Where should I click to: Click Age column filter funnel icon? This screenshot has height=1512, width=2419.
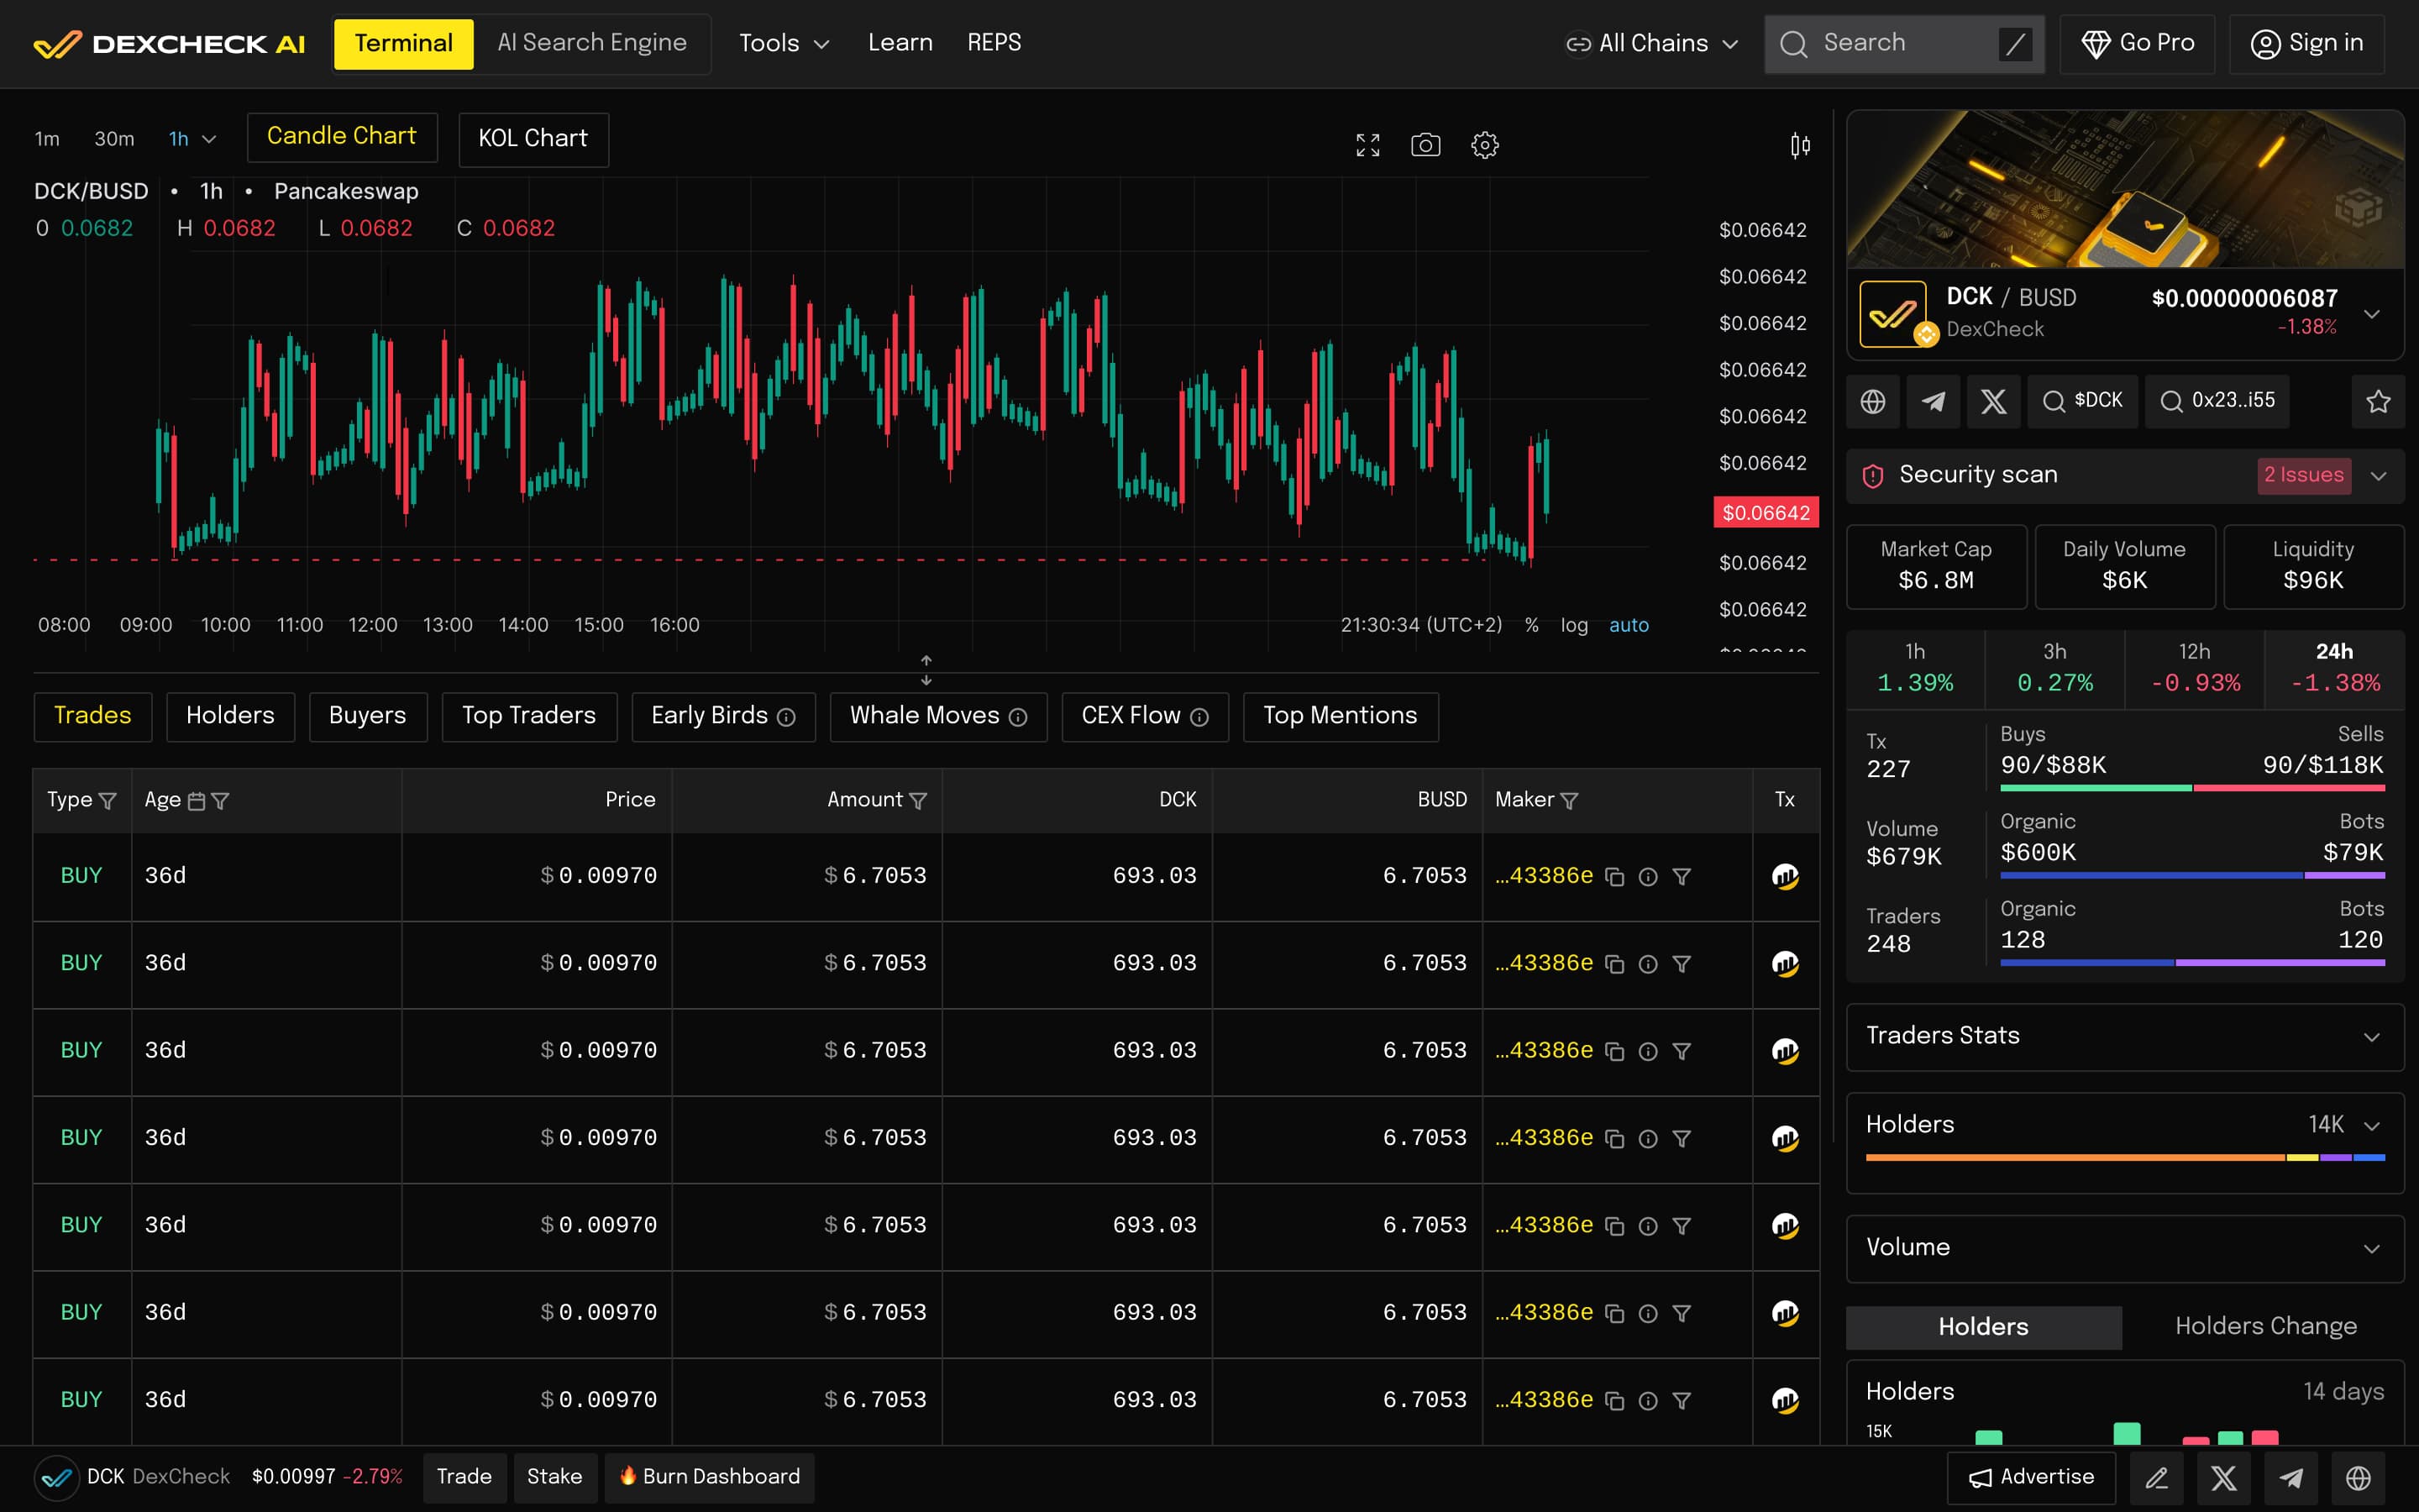[x=221, y=801]
